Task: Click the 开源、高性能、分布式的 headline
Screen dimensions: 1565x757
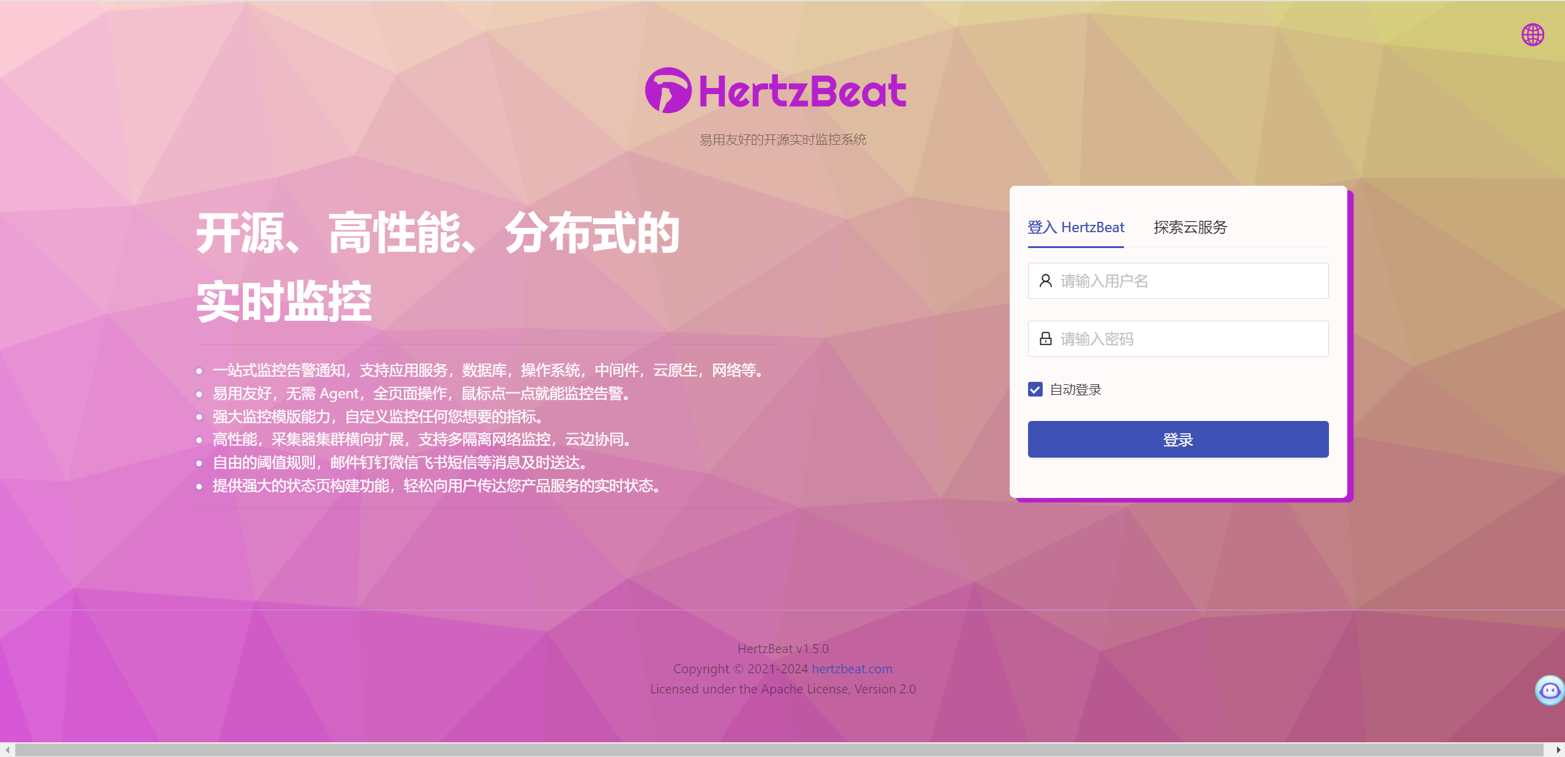Action: click(x=437, y=233)
